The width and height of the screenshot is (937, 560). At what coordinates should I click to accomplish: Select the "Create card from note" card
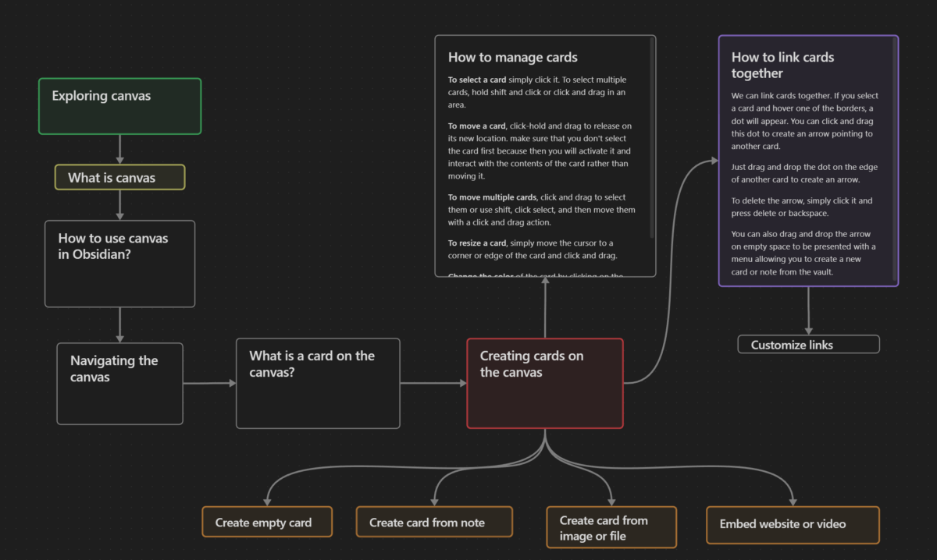[434, 522]
